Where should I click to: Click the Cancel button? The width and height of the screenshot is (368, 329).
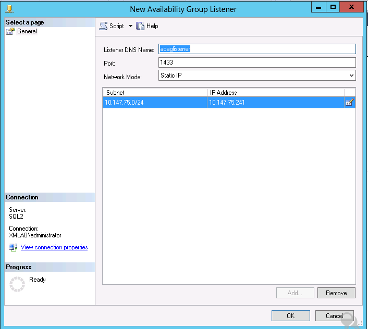tap(335, 315)
